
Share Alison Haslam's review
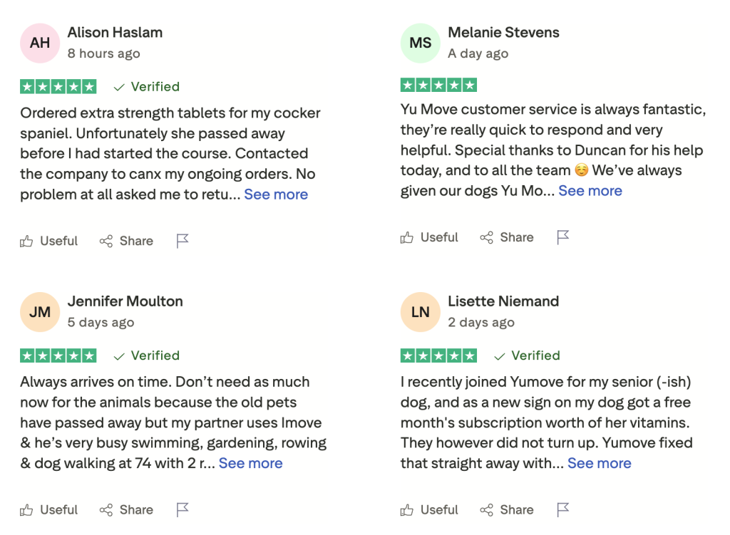click(126, 241)
